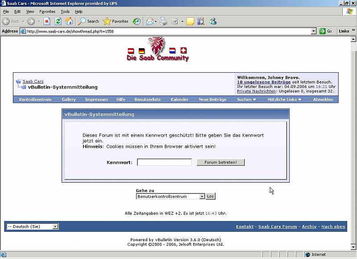
Task: Click the Dutch flag icon
Action: click(173, 50)
